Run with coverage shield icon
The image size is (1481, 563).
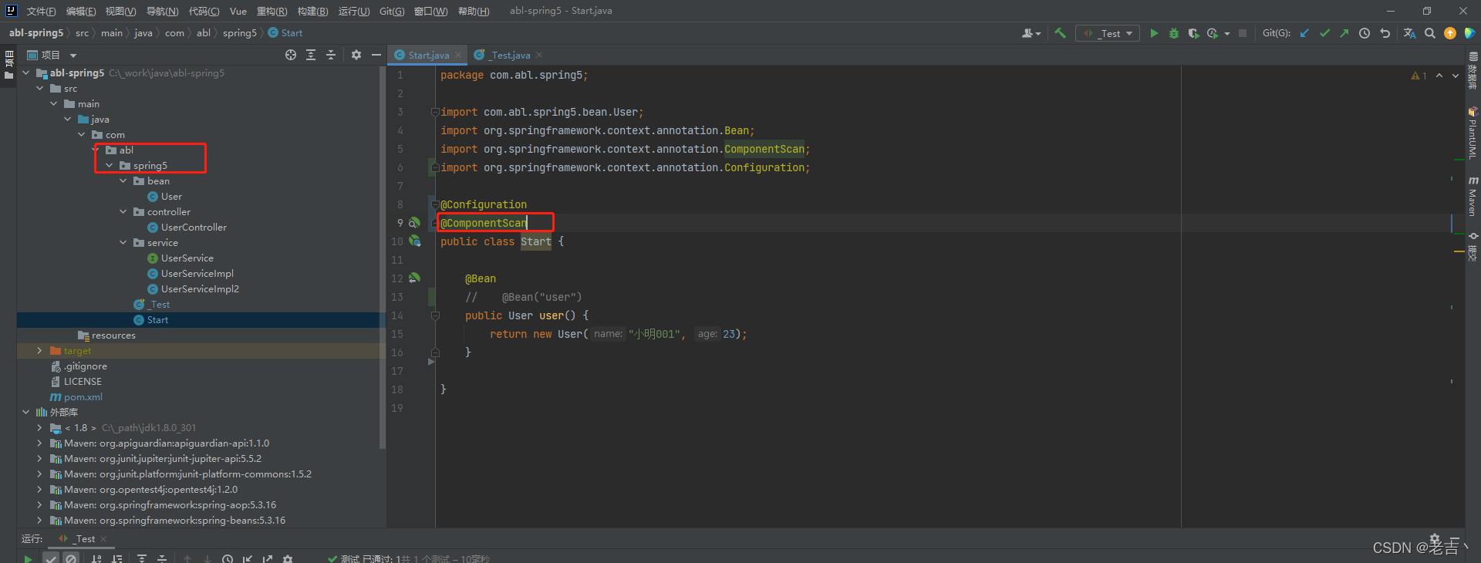[x=1193, y=33]
